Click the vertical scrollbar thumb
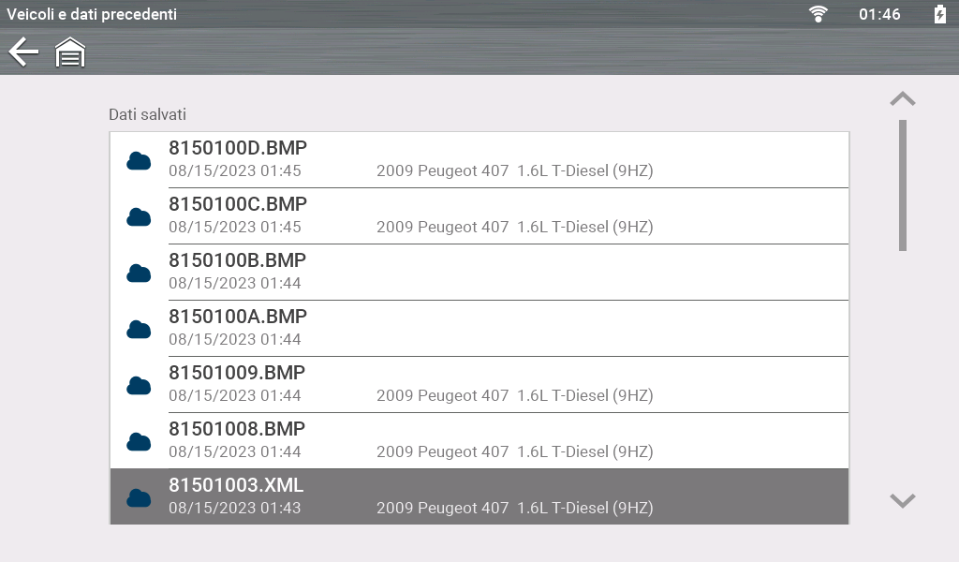 click(x=903, y=185)
